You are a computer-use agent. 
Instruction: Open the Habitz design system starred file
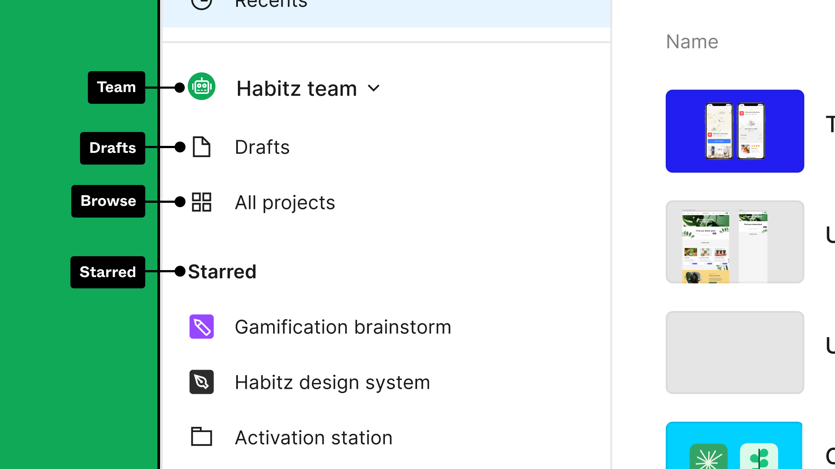pyautogui.click(x=332, y=383)
